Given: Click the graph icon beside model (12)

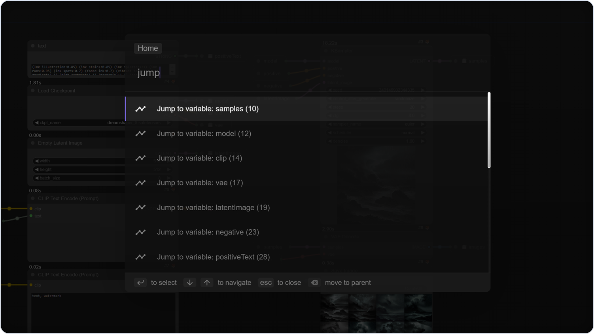Looking at the screenshot, I should (140, 134).
